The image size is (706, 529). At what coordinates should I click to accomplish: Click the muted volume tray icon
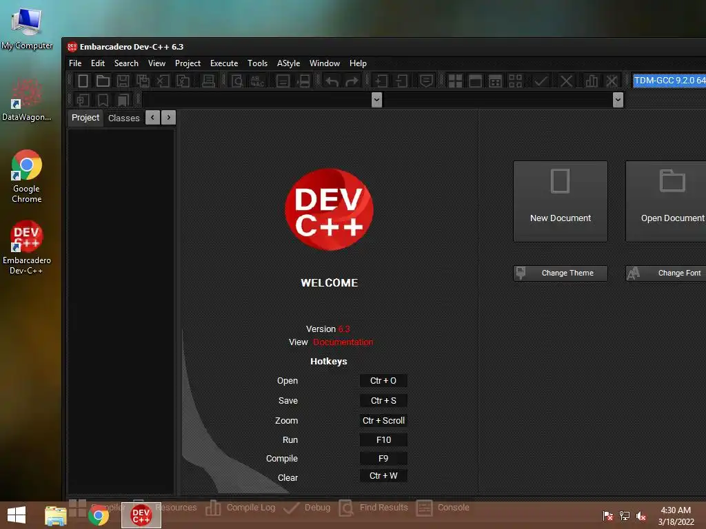point(641,516)
